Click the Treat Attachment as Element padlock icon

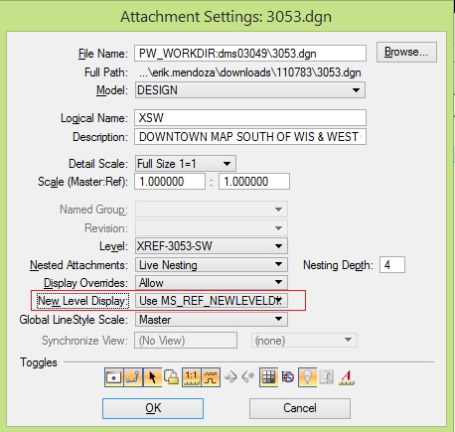(172, 377)
